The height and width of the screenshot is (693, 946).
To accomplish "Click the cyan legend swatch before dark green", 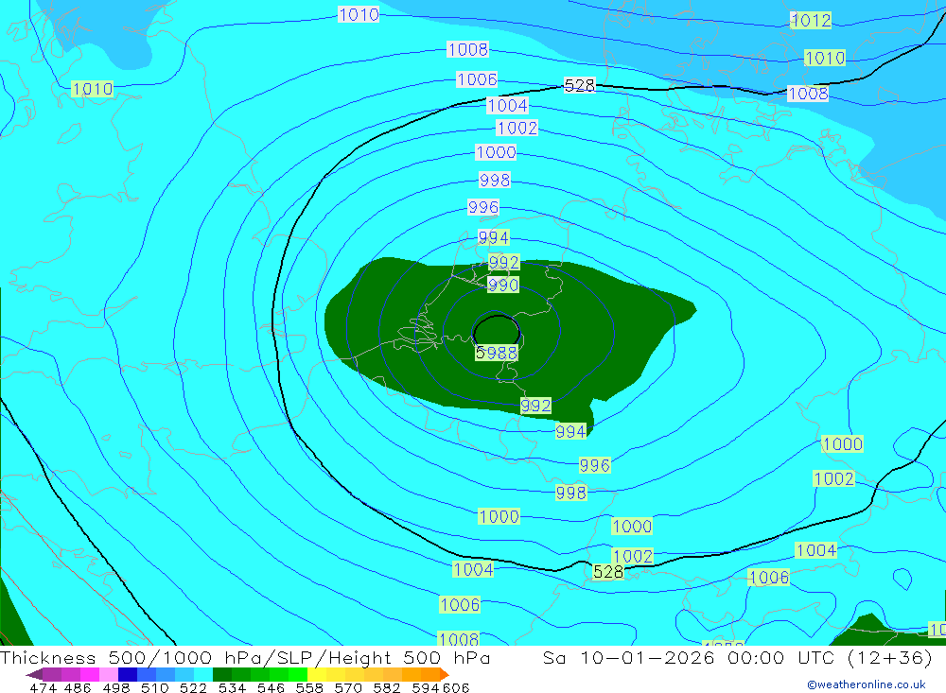I will point(203,674).
